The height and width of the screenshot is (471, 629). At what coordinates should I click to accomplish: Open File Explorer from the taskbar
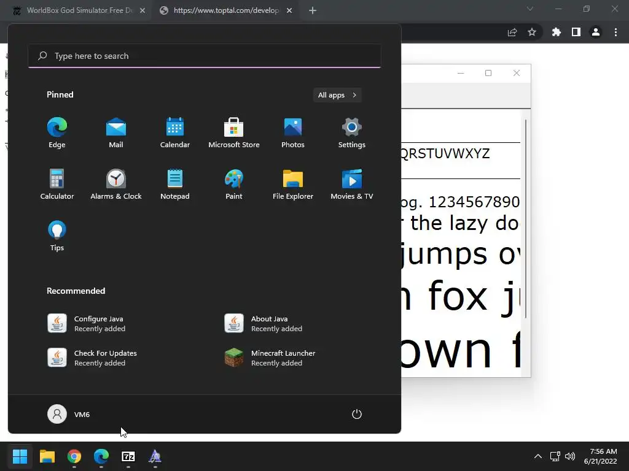[x=47, y=456]
